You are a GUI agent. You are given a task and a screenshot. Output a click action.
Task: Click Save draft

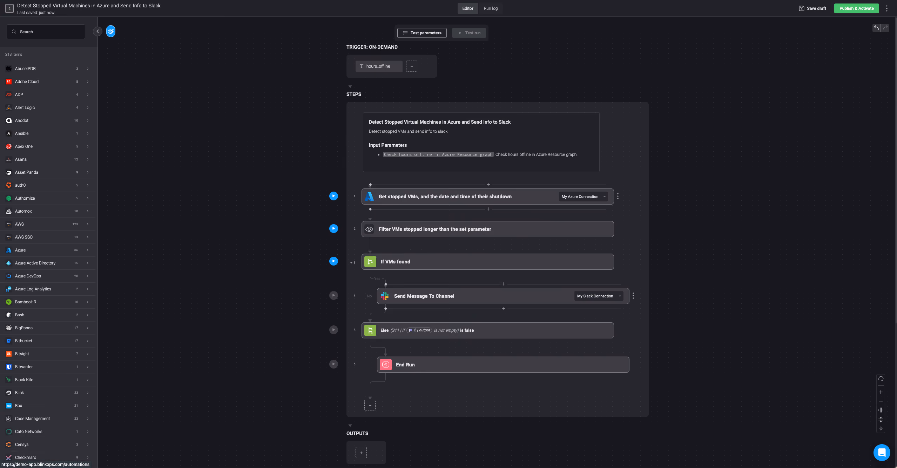click(812, 8)
